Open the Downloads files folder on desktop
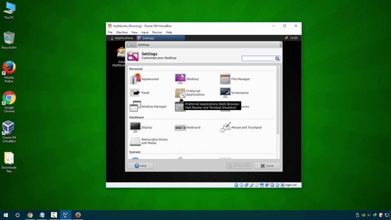 point(9,162)
